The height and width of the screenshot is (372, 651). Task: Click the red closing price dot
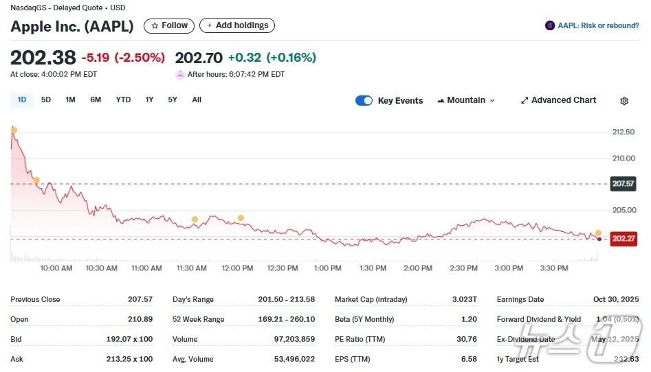pyautogui.click(x=599, y=239)
